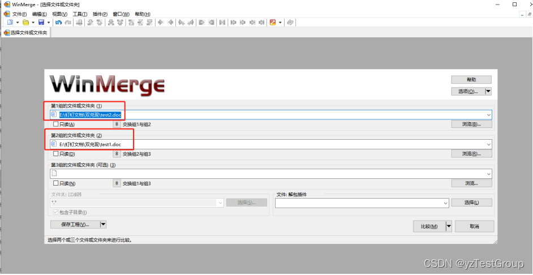Open the 工具(T) menu

click(x=80, y=14)
